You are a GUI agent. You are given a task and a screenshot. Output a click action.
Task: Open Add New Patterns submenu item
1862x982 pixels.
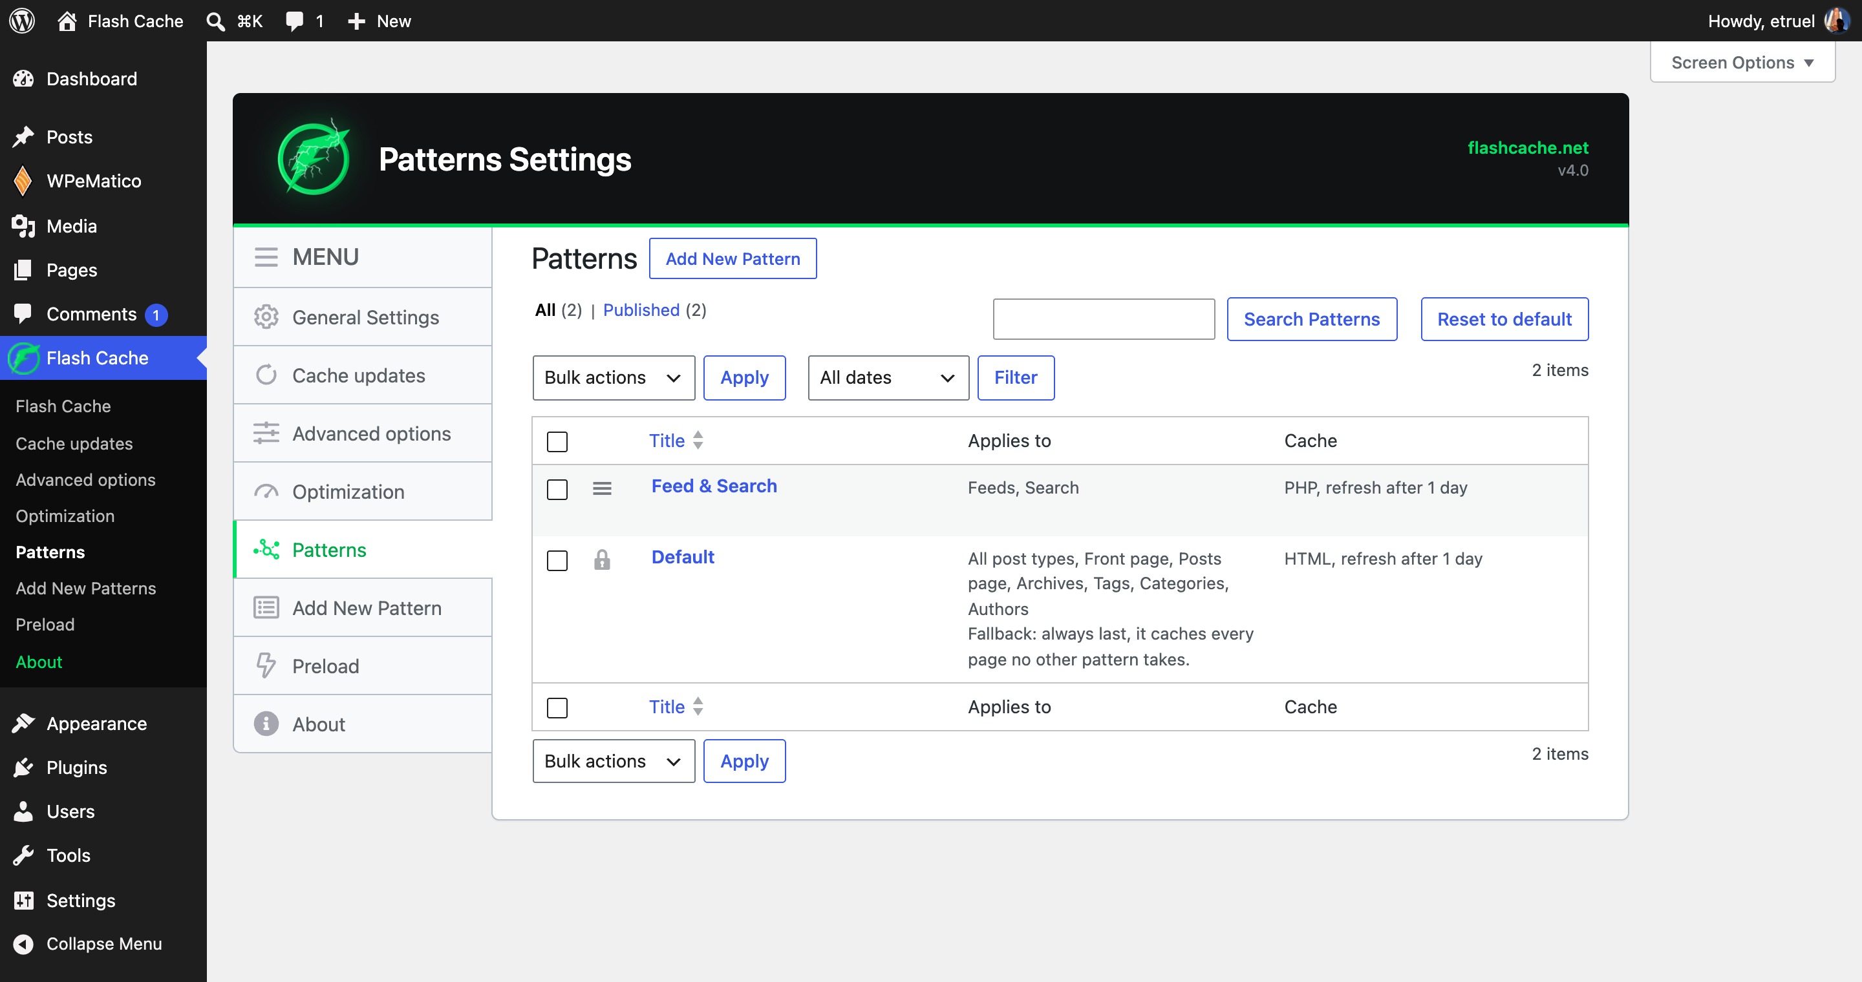click(86, 589)
